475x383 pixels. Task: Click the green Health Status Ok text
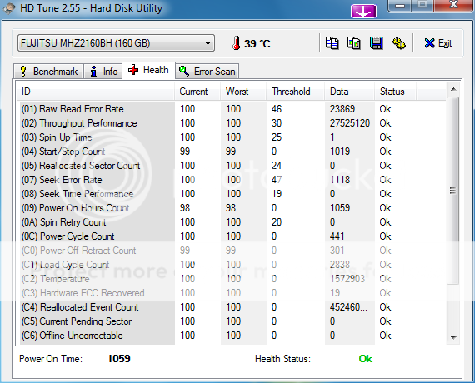coord(366,359)
